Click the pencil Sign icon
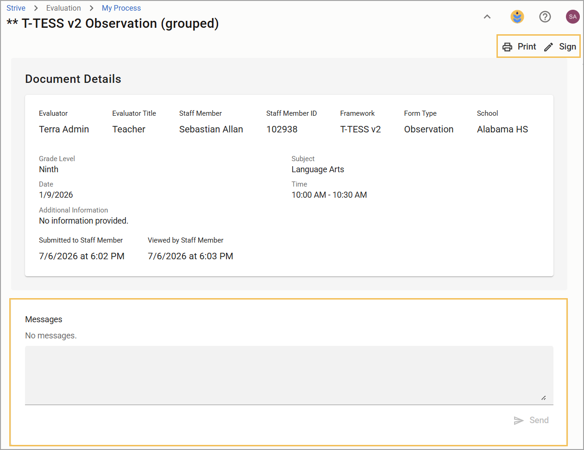Screen dimensions: 584x450 click(549, 47)
